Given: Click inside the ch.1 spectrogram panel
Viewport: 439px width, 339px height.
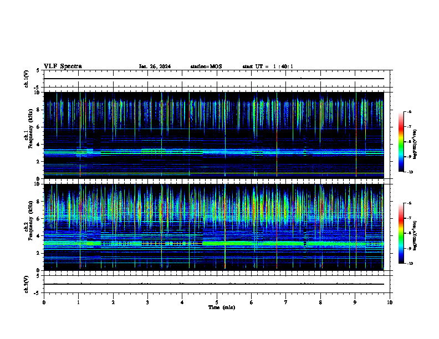Looking at the screenshot, I should pyautogui.click(x=213, y=135).
